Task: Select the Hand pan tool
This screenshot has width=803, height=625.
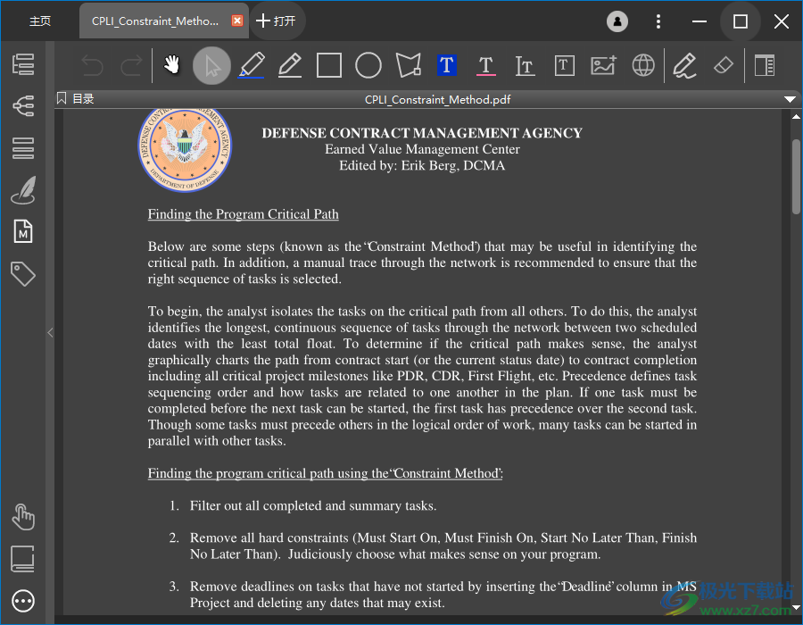Action: [x=171, y=65]
